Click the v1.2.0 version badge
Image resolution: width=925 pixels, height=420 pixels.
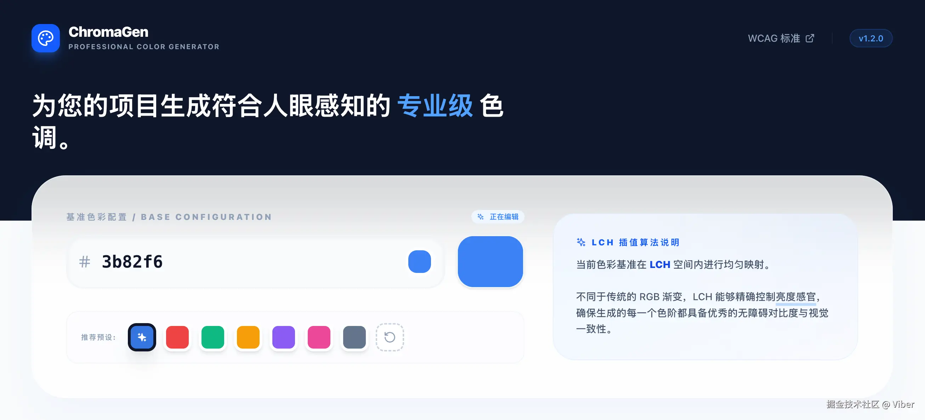[x=871, y=38]
